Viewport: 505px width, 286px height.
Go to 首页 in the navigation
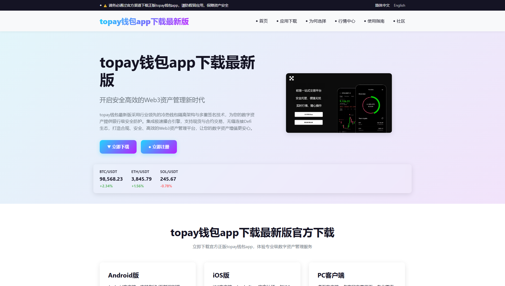tap(262, 21)
